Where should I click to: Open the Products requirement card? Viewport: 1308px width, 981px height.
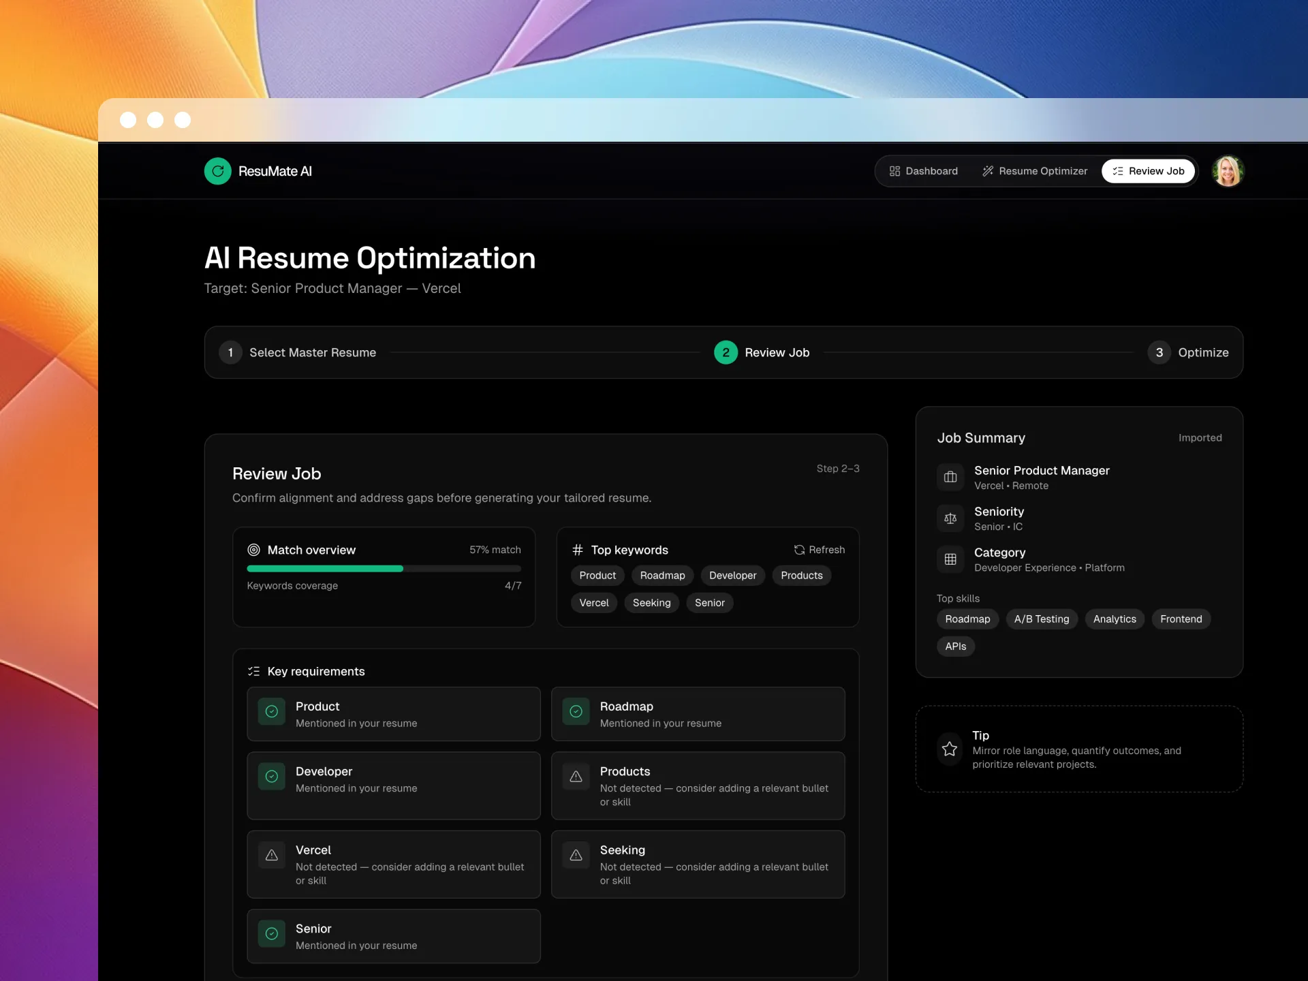pos(698,785)
